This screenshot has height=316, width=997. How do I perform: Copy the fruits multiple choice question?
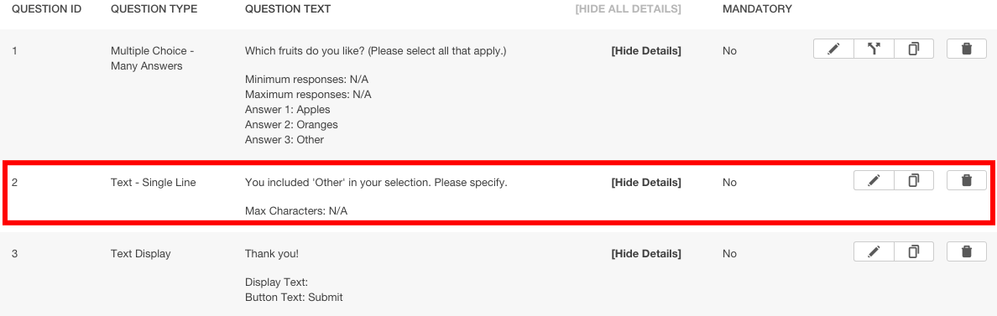(x=914, y=49)
